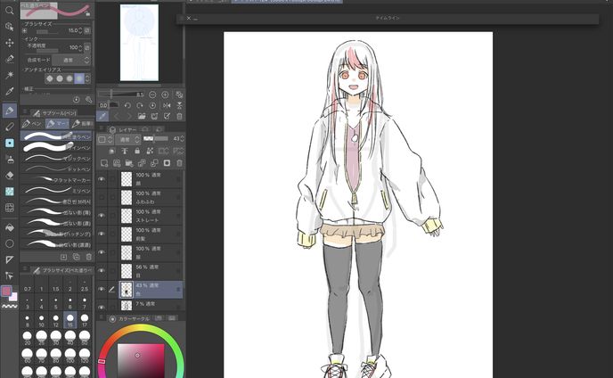Hide the selected 43% layer
Viewport: 613px width, 378px height.
pos(102,289)
